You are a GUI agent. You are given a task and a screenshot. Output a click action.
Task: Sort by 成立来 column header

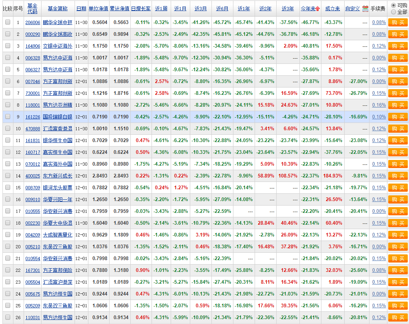pyautogui.click(x=332, y=9)
